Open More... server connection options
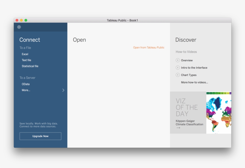245x168 pixels. [x=26, y=90]
